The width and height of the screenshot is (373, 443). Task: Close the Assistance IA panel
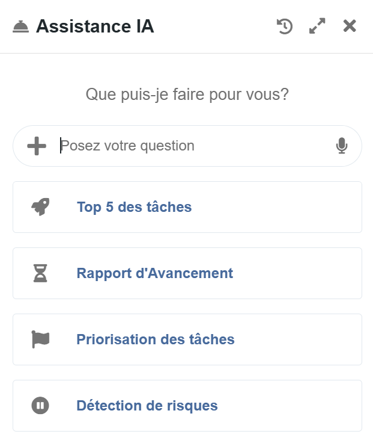click(x=350, y=26)
